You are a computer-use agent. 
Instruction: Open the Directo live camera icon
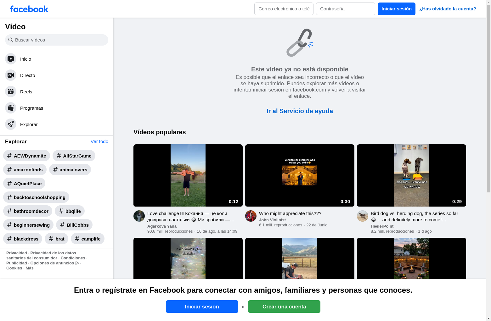(x=11, y=75)
